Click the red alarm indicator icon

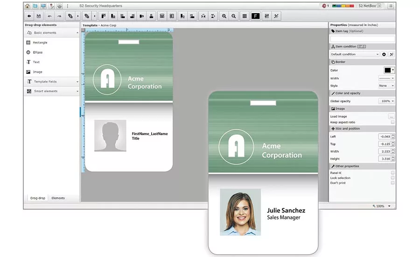[x=324, y=6]
